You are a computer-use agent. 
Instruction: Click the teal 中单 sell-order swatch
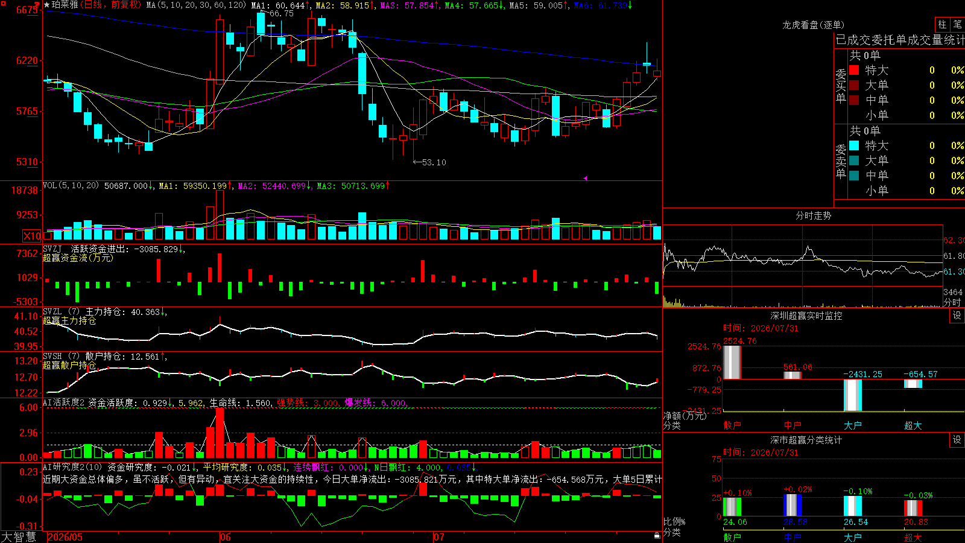[x=855, y=176]
